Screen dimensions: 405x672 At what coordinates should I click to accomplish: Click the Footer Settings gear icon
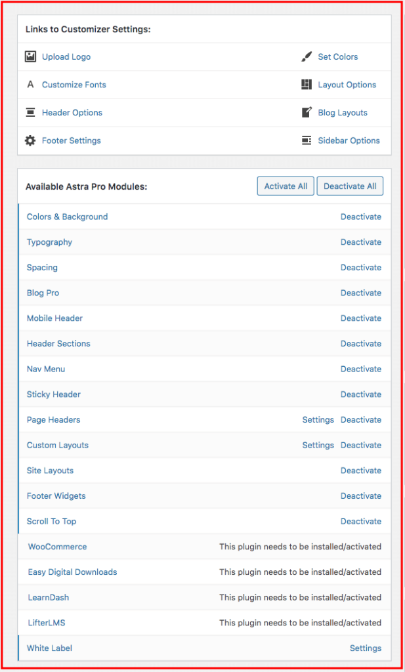tap(30, 140)
